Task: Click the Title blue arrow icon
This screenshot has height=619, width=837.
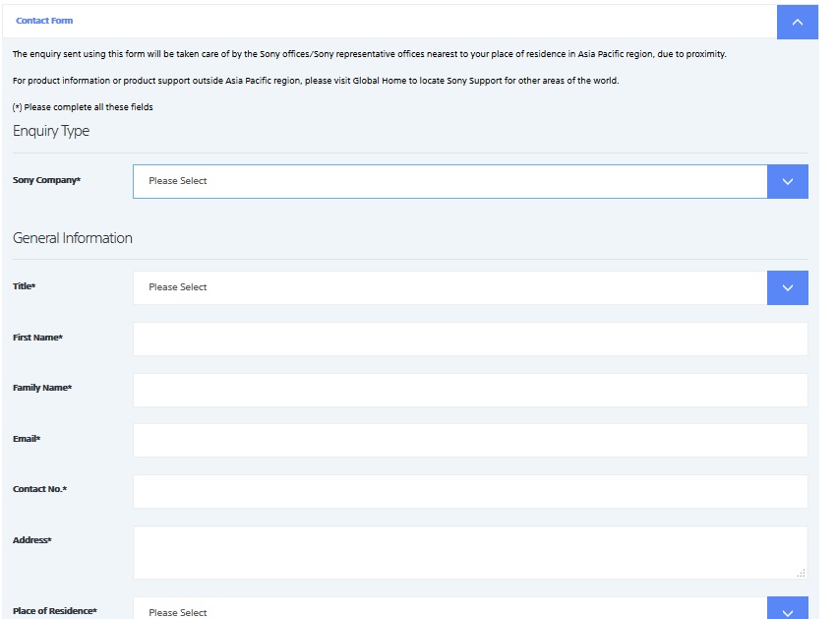Action: 787,287
